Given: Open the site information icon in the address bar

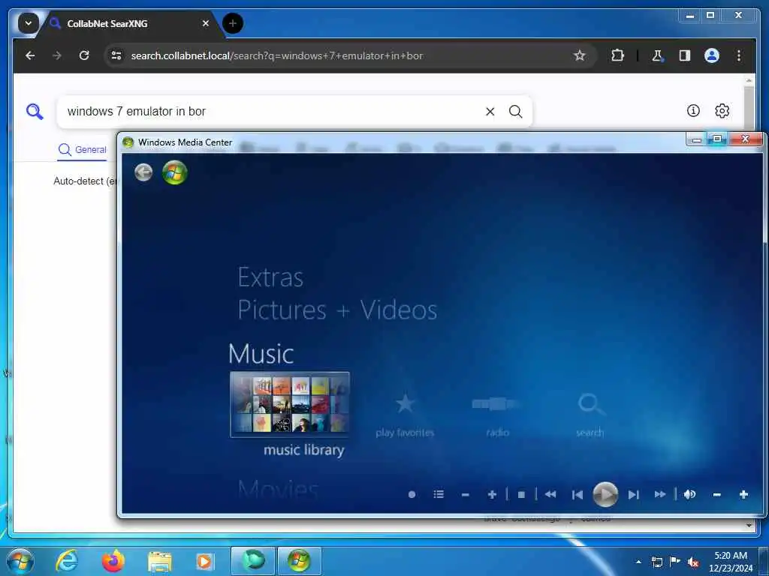Looking at the screenshot, I should point(116,55).
